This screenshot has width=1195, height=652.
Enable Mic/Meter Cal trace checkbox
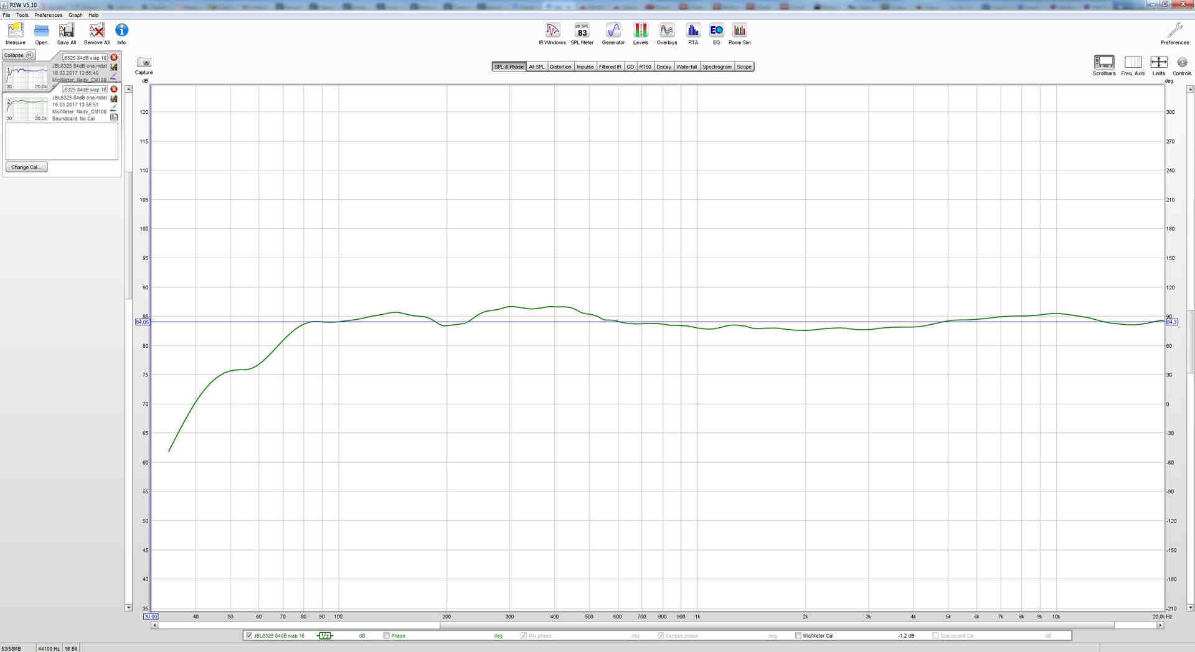[798, 636]
